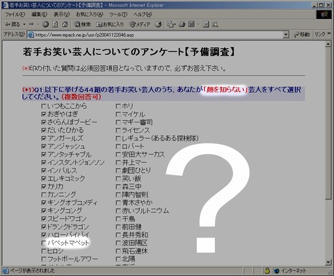Check the マギー審司 checkbox
Viewport: 334px width, 276px height.
coord(118,122)
